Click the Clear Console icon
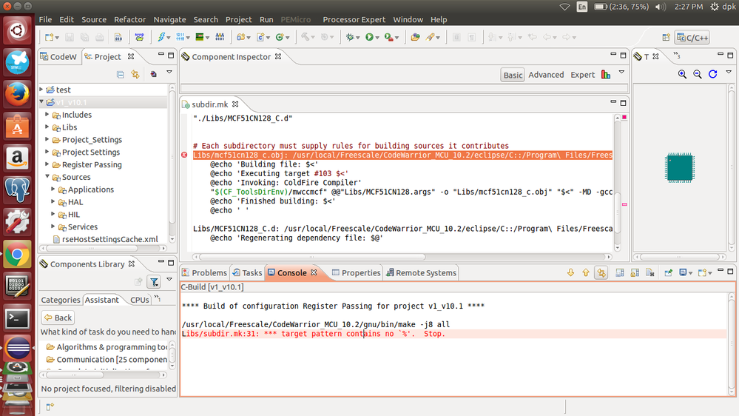Screen dimensions: 739x416 [650, 272]
